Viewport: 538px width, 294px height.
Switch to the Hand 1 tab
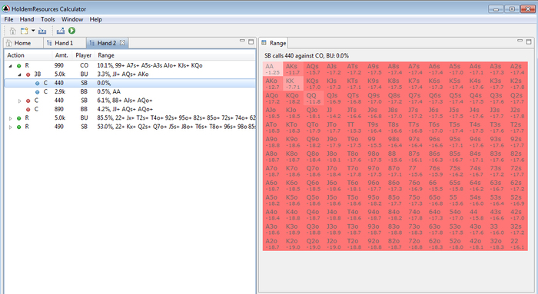(61, 43)
